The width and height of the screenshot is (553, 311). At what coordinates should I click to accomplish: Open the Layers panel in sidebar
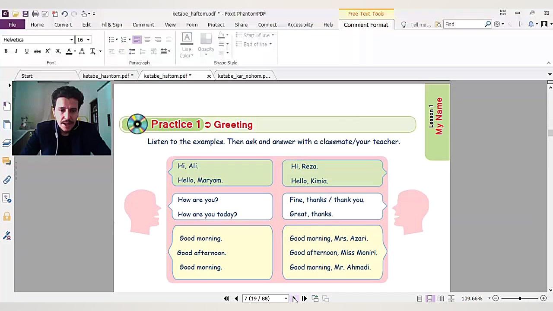click(7, 143)
